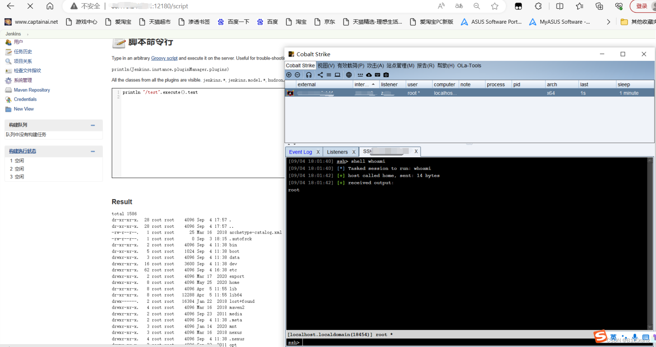Viewport: 656px width, 347px height.
Task: Sort table by internal column header
Action: click(366, 84)
